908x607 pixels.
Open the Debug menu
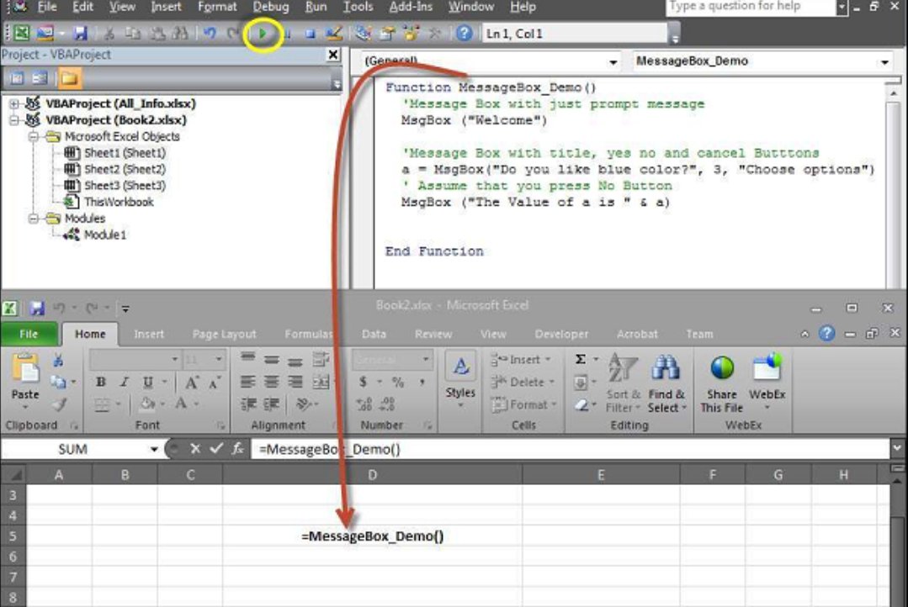[270, 7]
